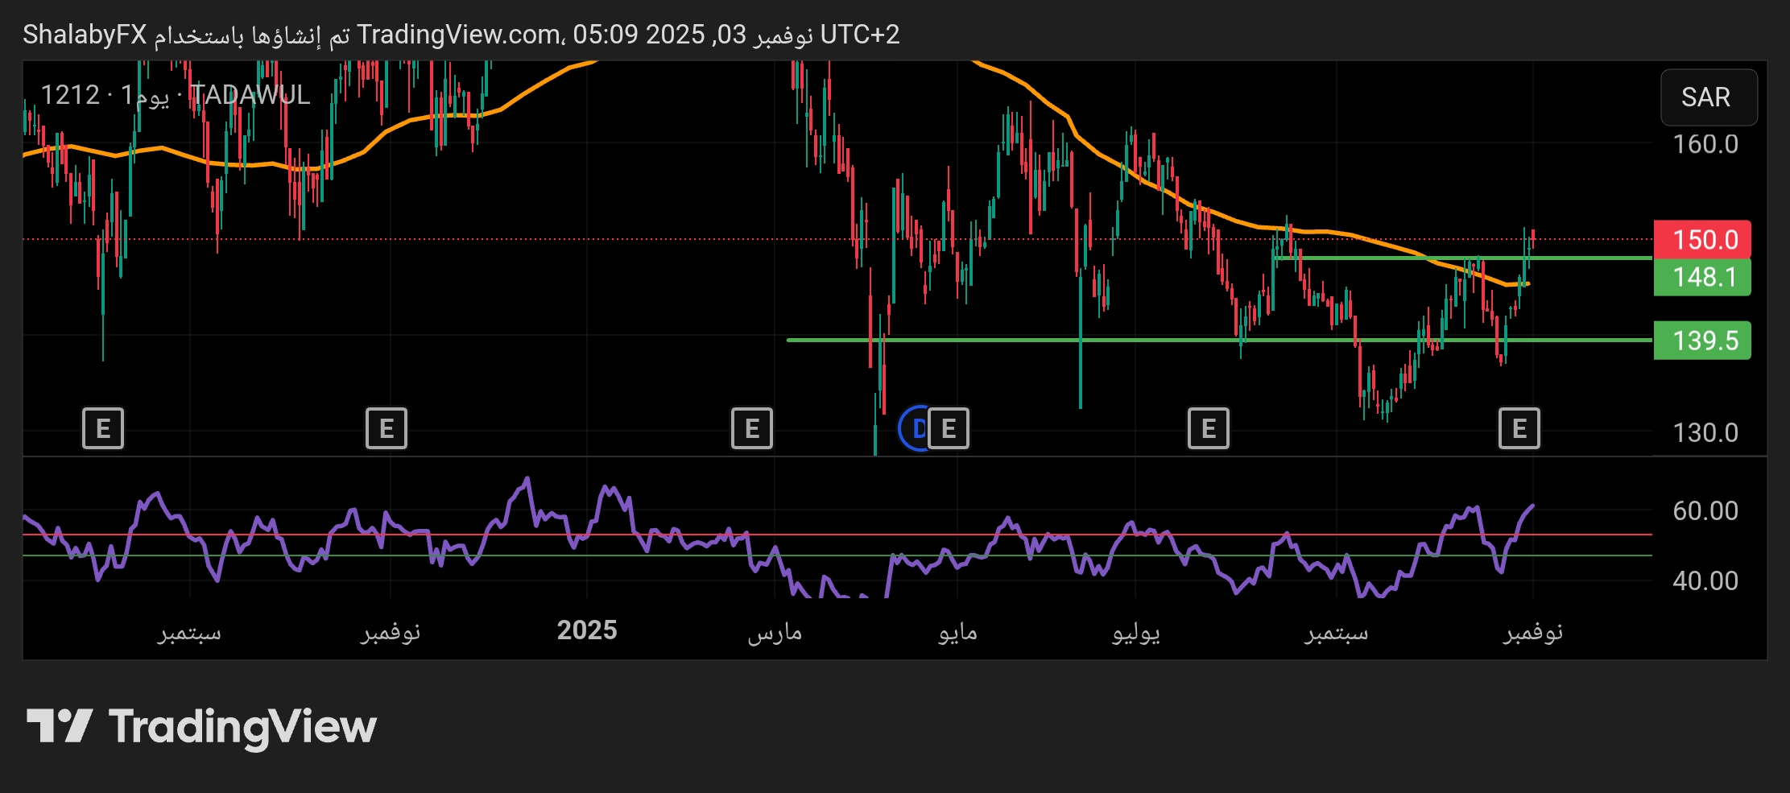The image size is (1790, 793).
Task: Open the rightmost earnings E marker
Action: 1519,429
